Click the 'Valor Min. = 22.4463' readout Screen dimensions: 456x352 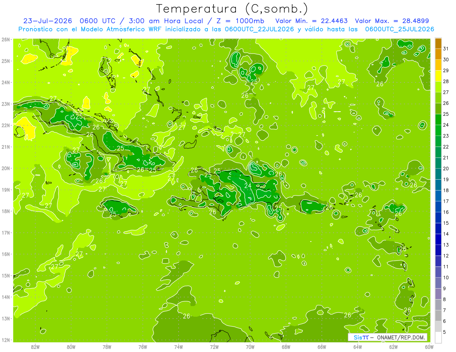[x=311, y=21]
